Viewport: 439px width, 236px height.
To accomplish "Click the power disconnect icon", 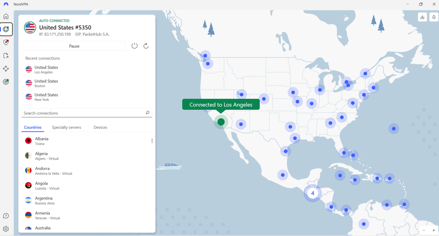I will 134,46.
